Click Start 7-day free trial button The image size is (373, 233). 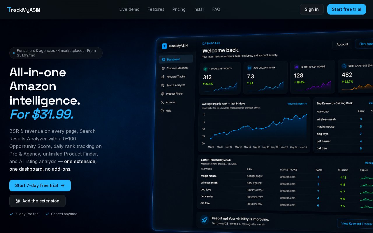pyautogui.click(x=40, y=186)
